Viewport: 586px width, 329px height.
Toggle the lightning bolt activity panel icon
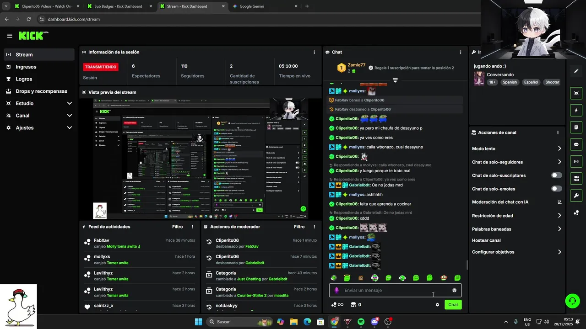576,111
